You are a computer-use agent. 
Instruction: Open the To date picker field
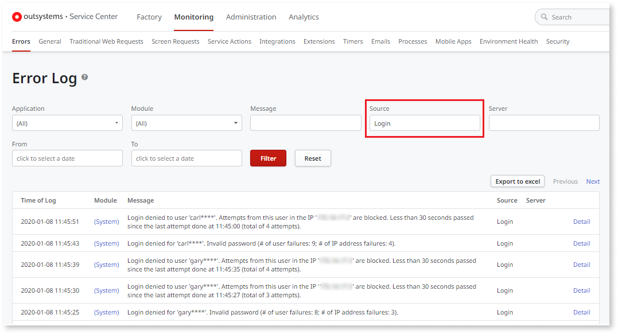pos(186,158)
